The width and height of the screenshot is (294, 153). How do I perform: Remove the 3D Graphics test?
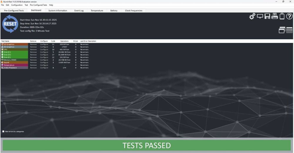coord(34,47)
